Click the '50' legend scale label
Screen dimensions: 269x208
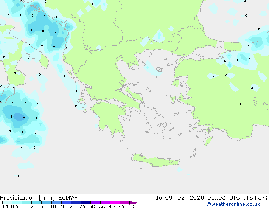131,206
